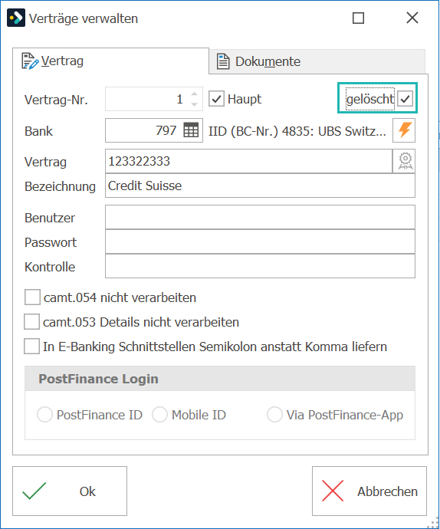The height and width of the screenshot is (529, 440).
Task: Toggle the Haupt checkbox
Action: 216,99
